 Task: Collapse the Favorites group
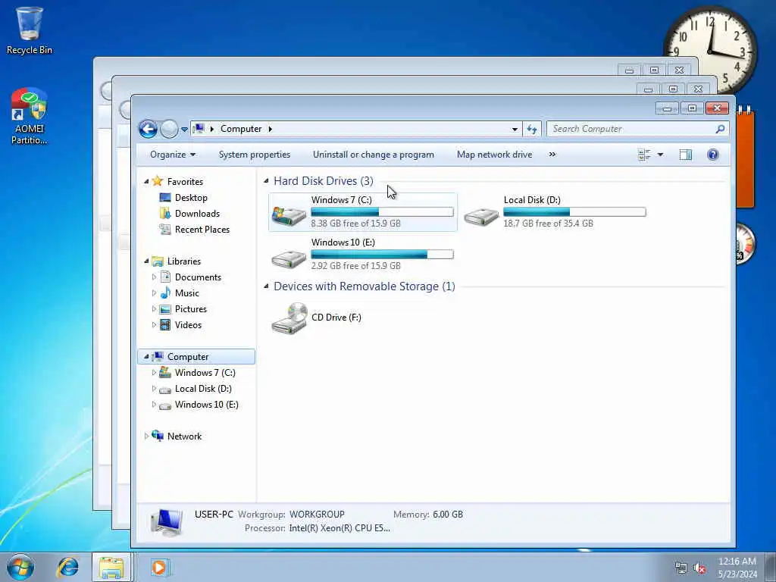point(146,182)
